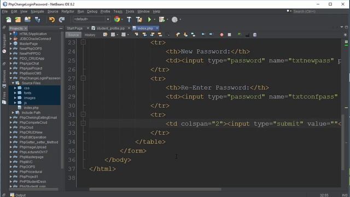
Task: Switch to the student_profile.jsp tab
Action: pos(110,28)
